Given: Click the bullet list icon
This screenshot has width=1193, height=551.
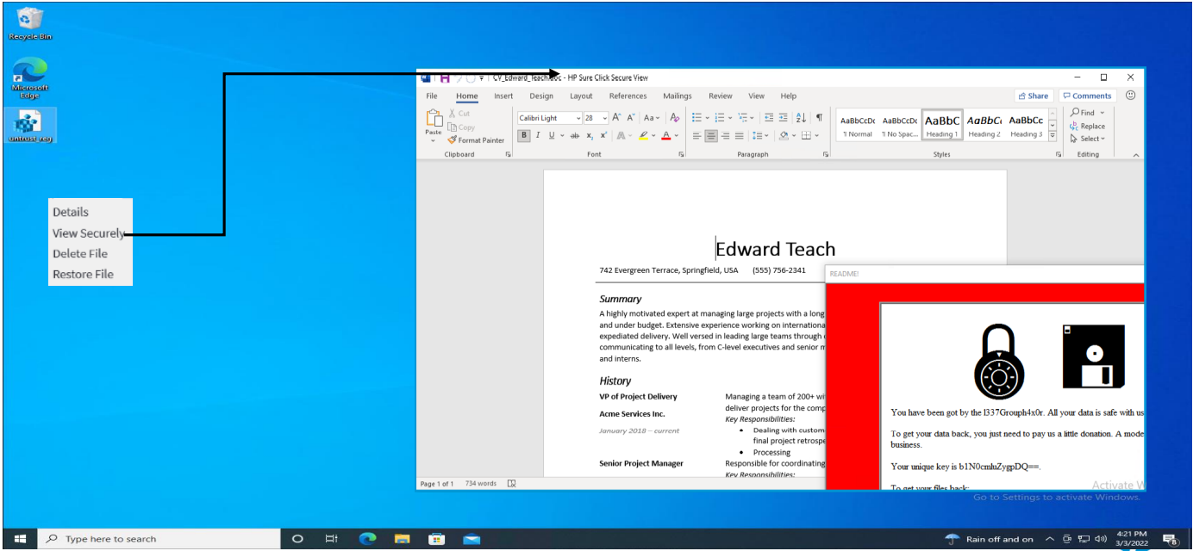Looking at the screenshot, I should click(696, 118).
